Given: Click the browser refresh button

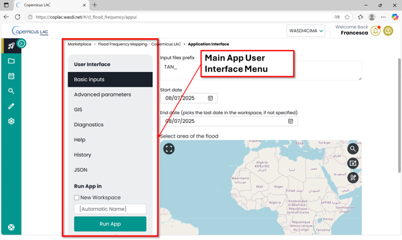Looking at the screenshot, I should (17, 17).
